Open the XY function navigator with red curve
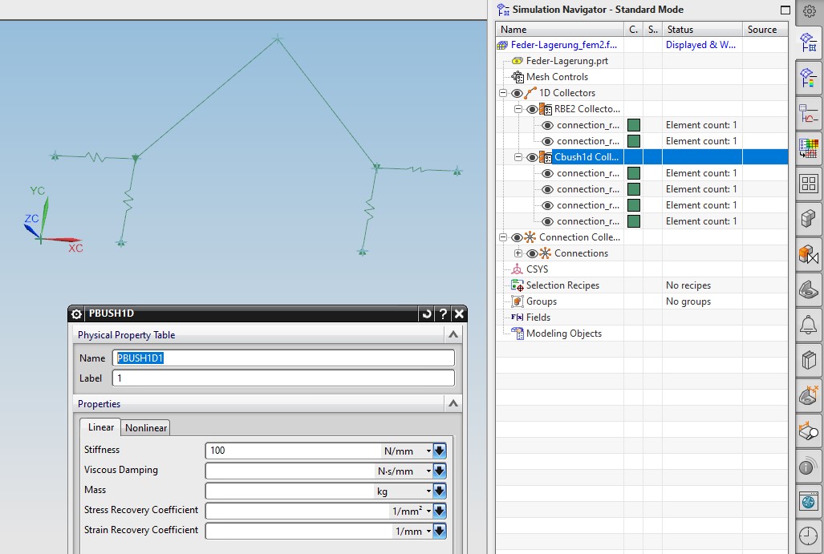The image size is (824, 554). pyautogui.click(x=809, y=113)
